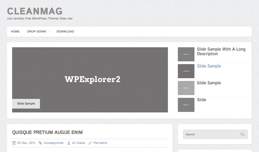This screenshot has height=152, width=259.
Task: Click the last slide title named Slide
Action: (201, 100)
